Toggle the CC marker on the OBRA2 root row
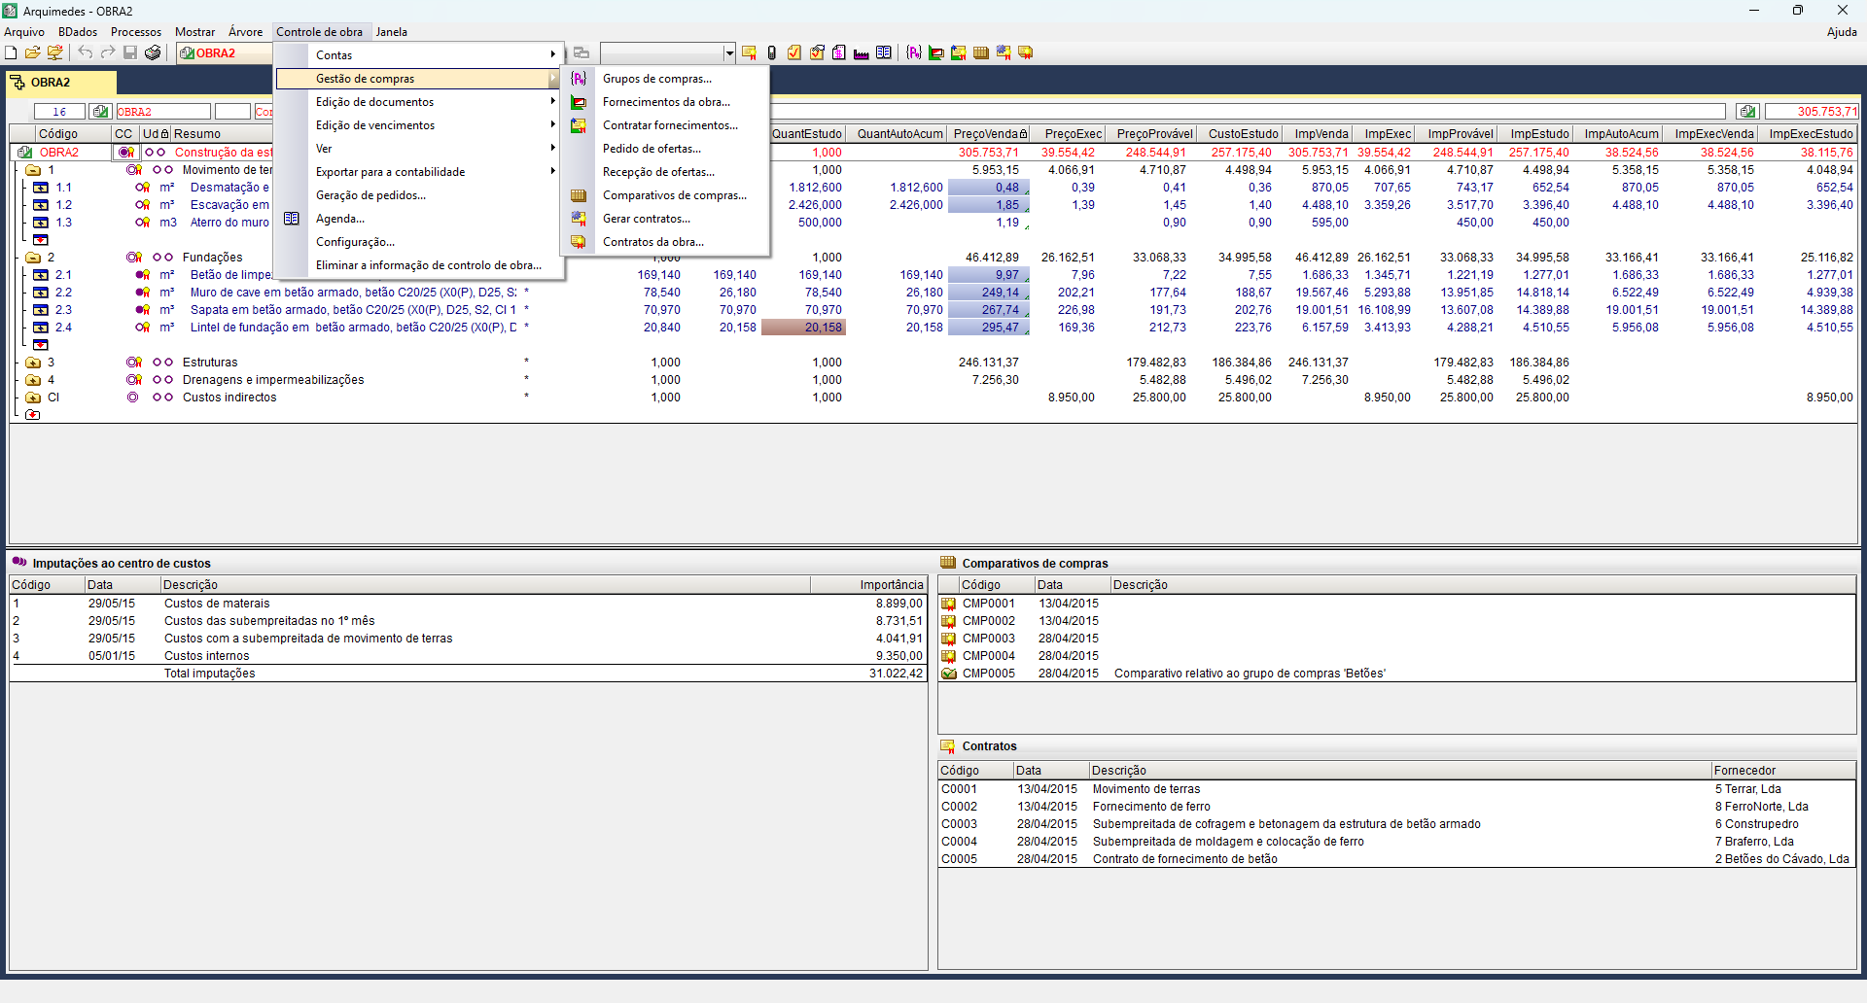The height and width of the screenshot is (1003, 1867). coord(125,153)
